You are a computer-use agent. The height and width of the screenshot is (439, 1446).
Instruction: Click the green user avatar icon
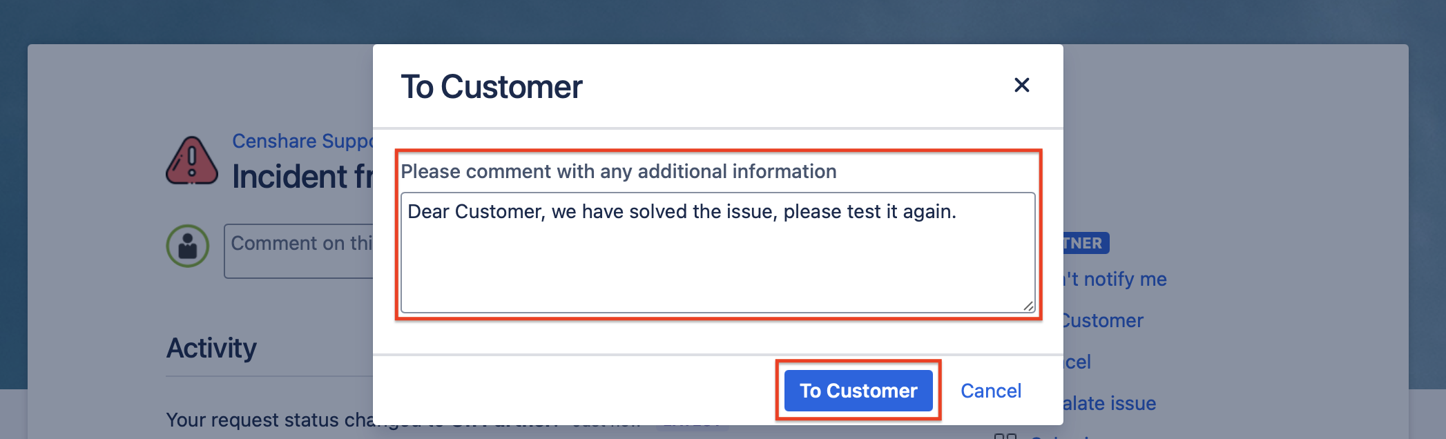pyautogui.click(x=187, y=245)
